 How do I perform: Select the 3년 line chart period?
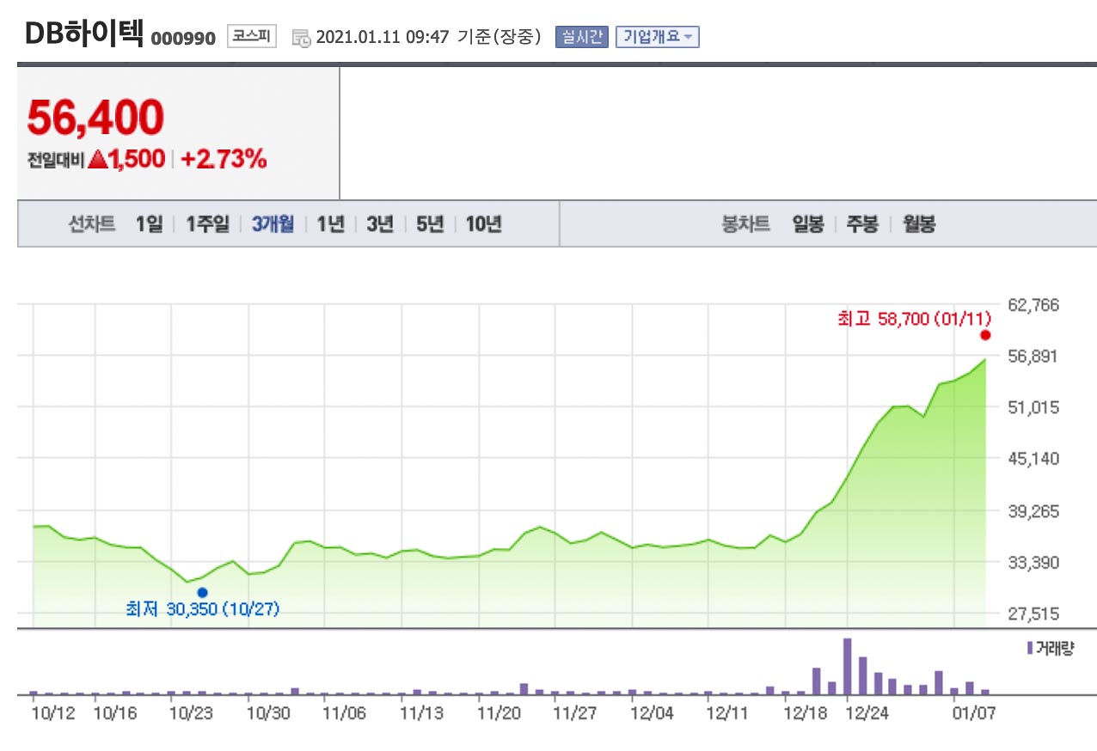[x=380, y=224]
